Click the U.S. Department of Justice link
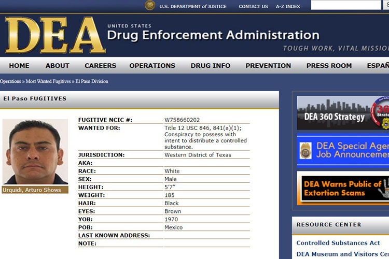Viewport: 389px width, 259px height. coord(193,6)
